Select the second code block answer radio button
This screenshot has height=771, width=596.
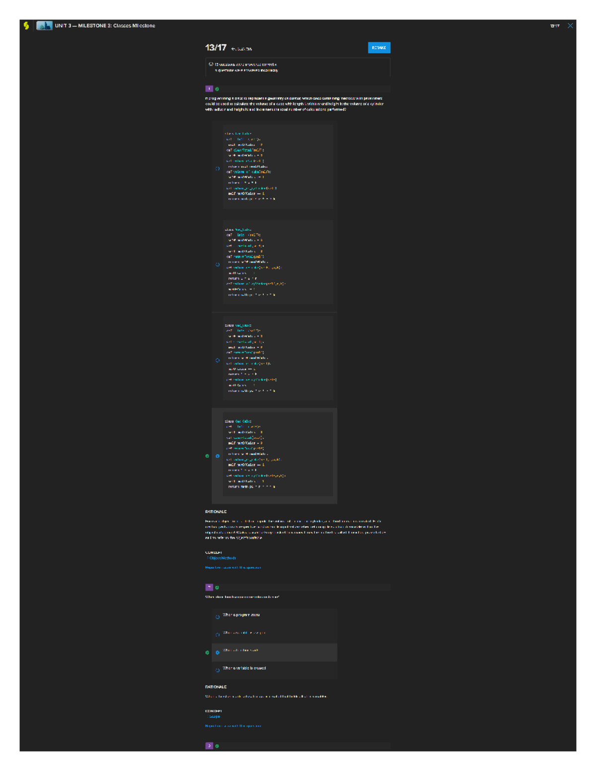[218, 265]
